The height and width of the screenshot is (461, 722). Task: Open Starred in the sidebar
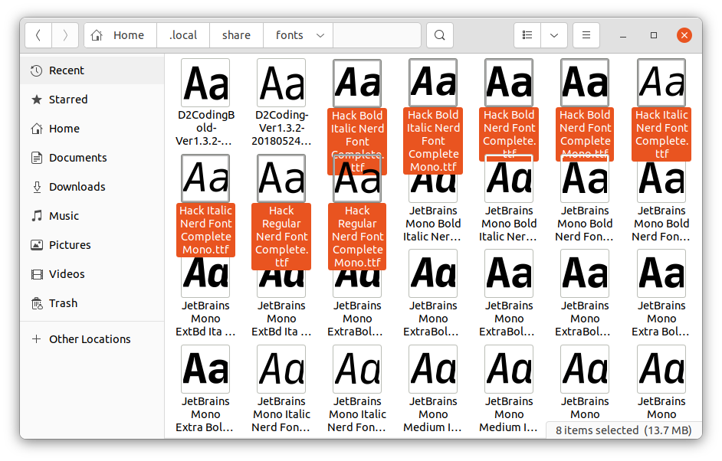tap(92, 100)
